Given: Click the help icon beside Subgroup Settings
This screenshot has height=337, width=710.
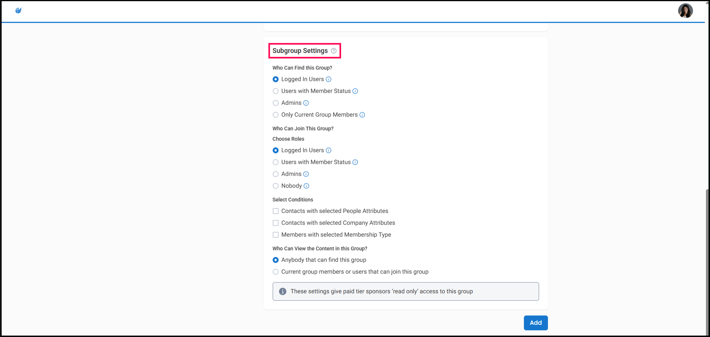Looking at the screenshot, I should 334,51.
